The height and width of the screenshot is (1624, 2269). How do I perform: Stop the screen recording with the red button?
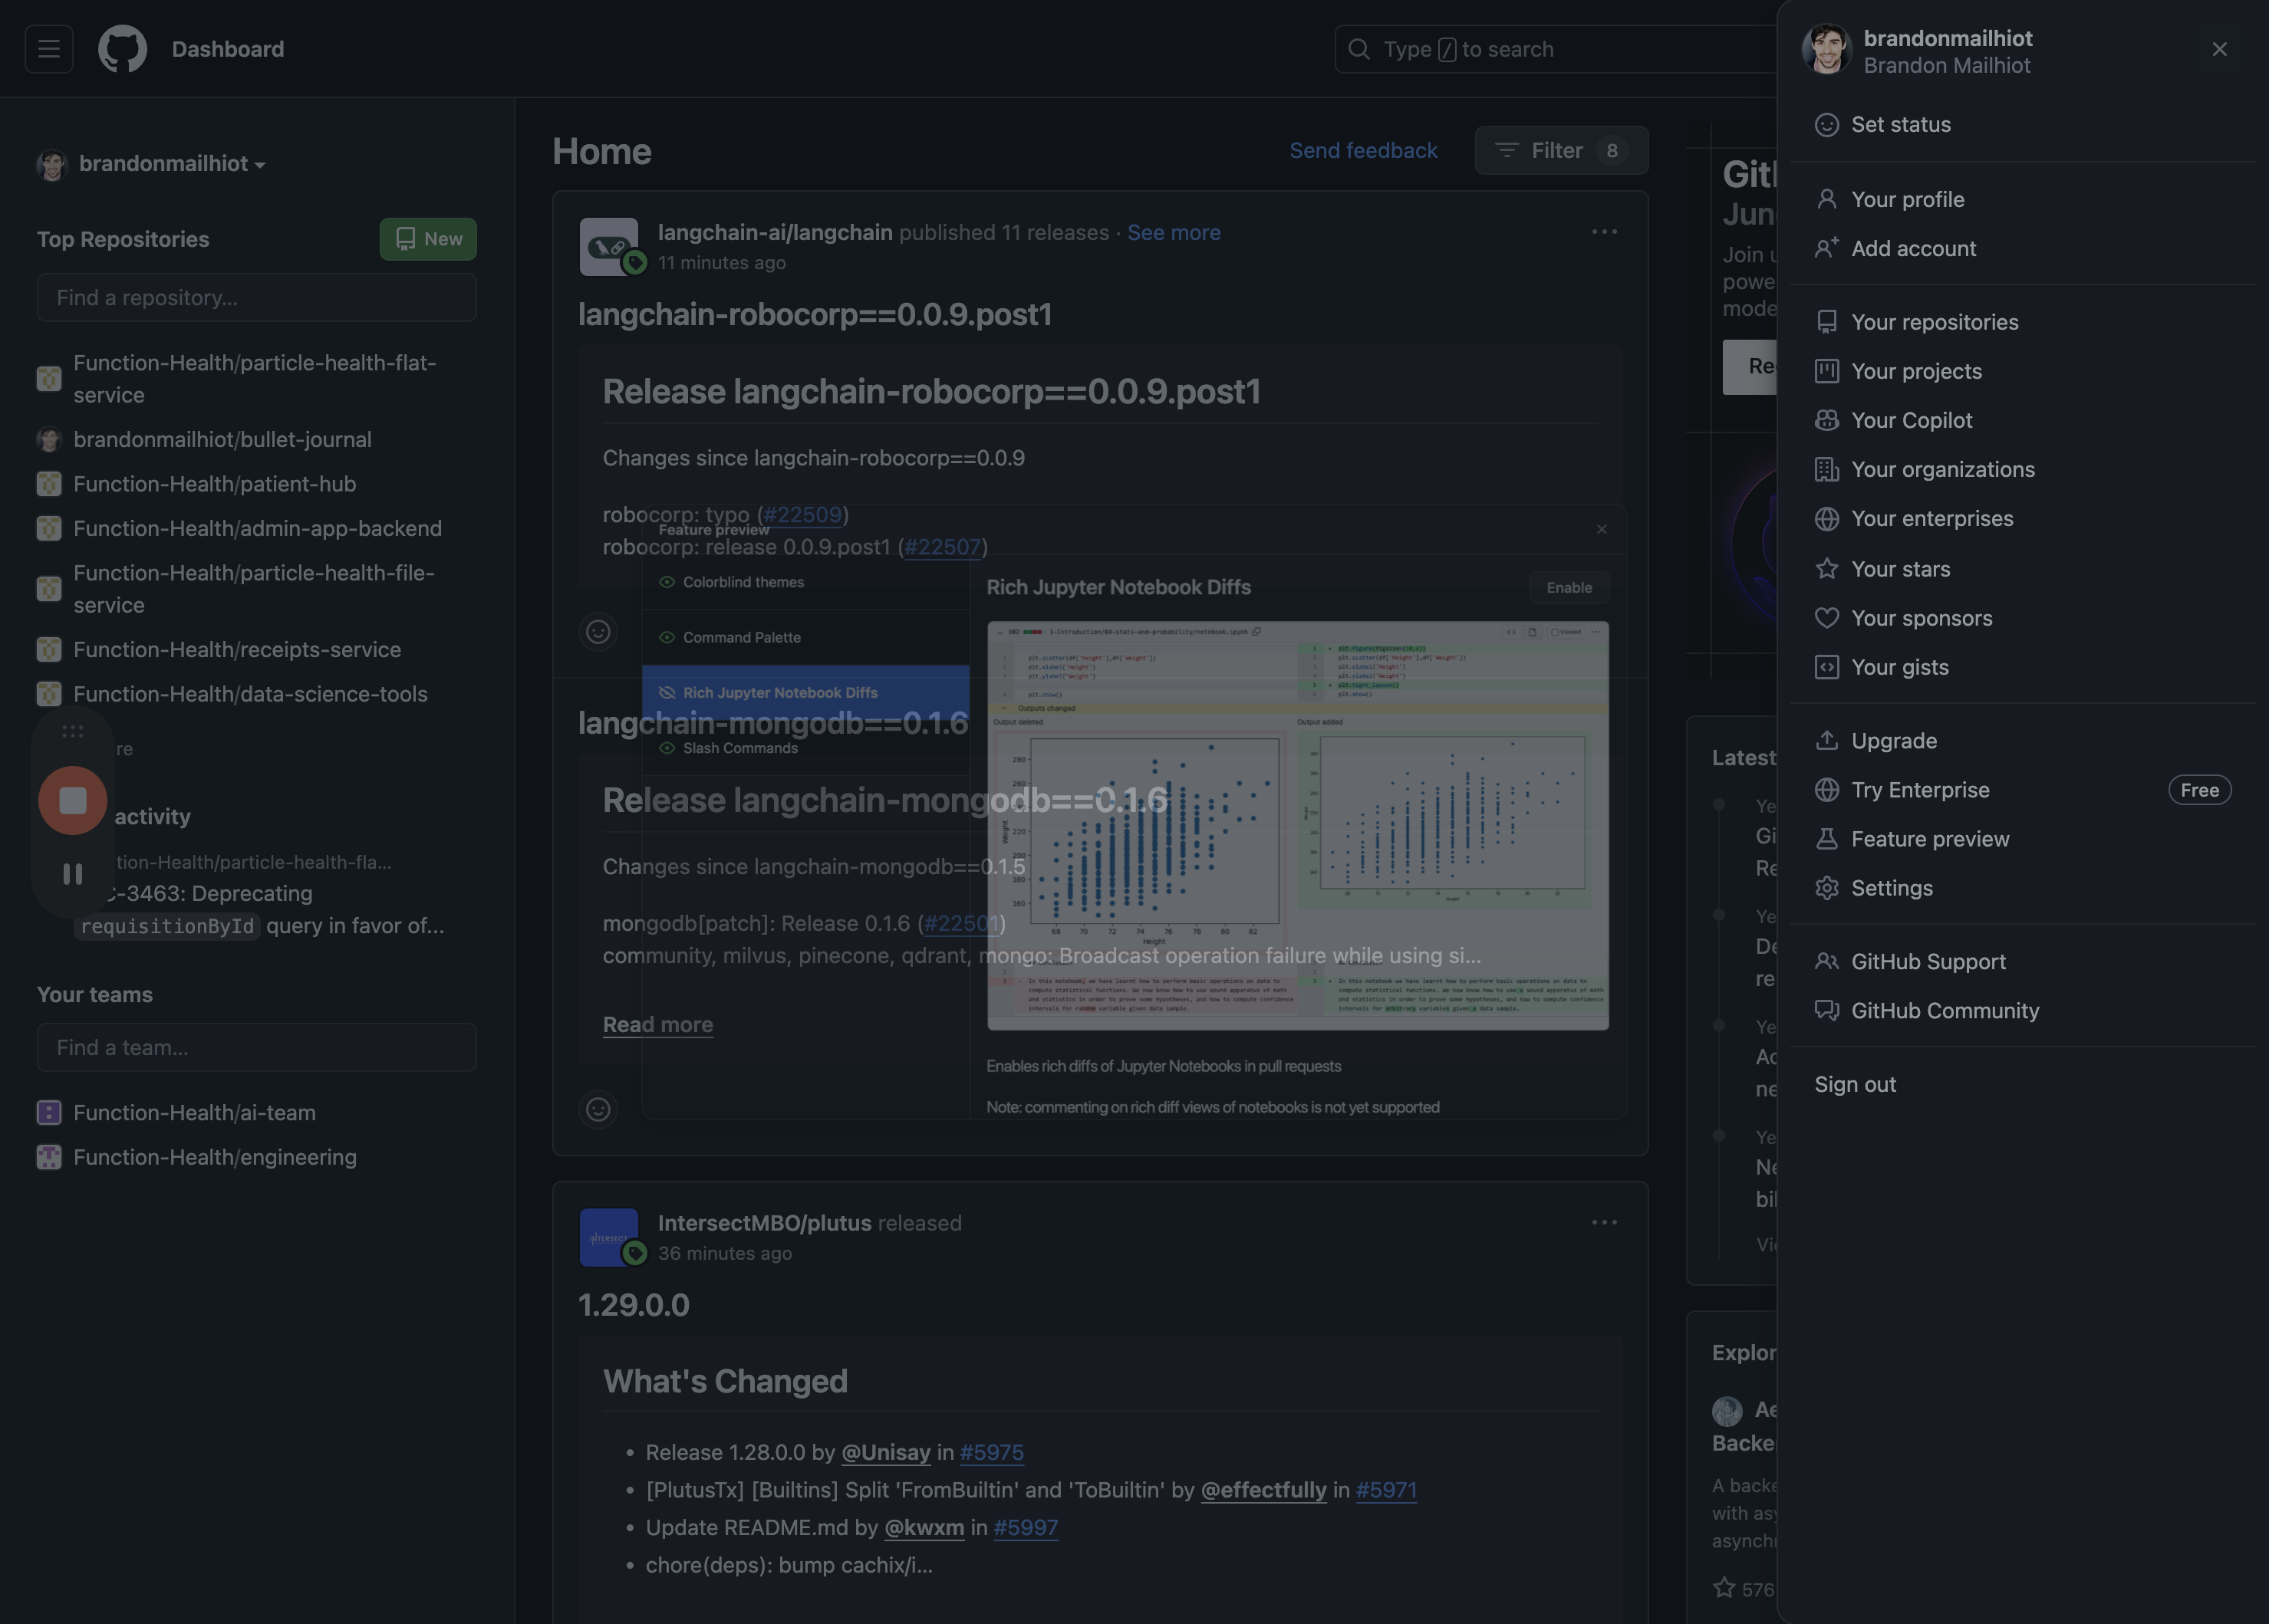click(x=72, y=800)
